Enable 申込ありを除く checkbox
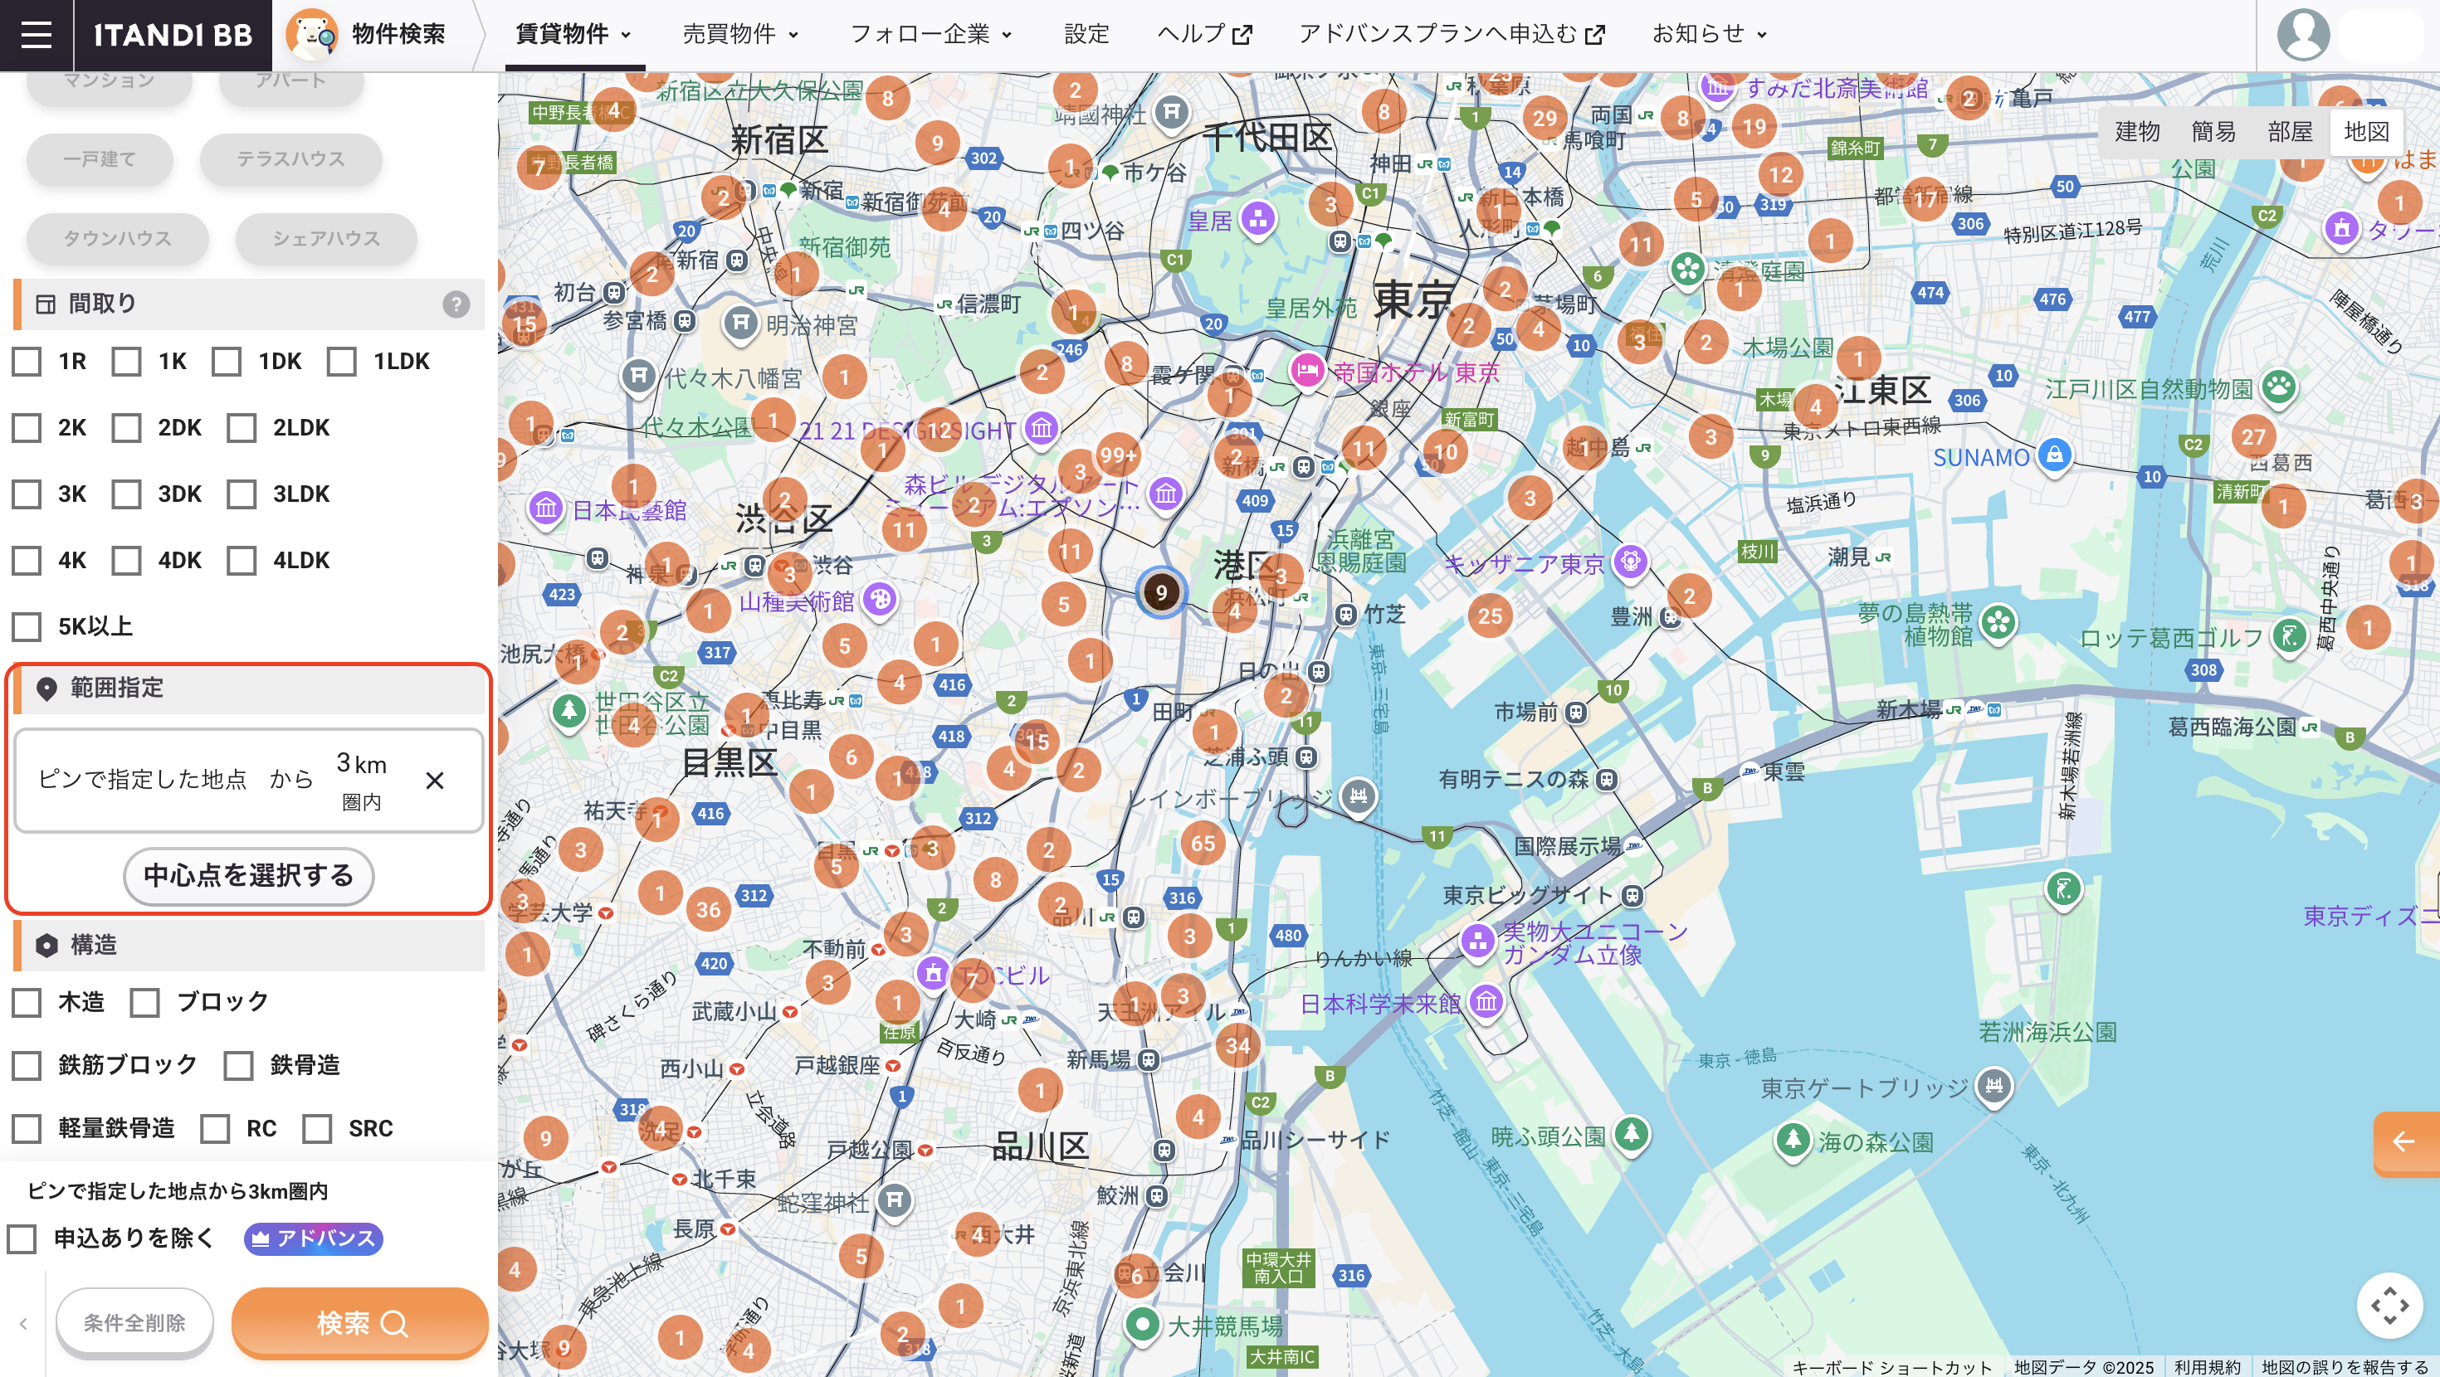This screenshot has width=2440, height=1377. [x=22, y=1238]
